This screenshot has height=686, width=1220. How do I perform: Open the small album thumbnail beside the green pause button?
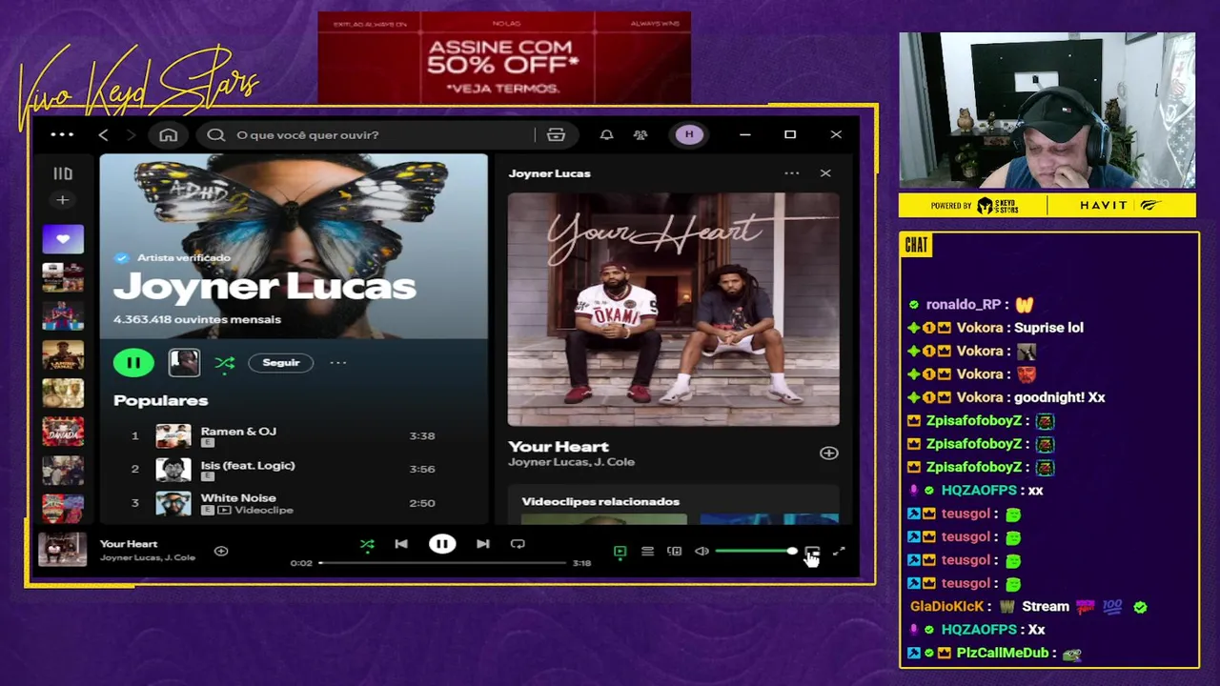(184, 362)
